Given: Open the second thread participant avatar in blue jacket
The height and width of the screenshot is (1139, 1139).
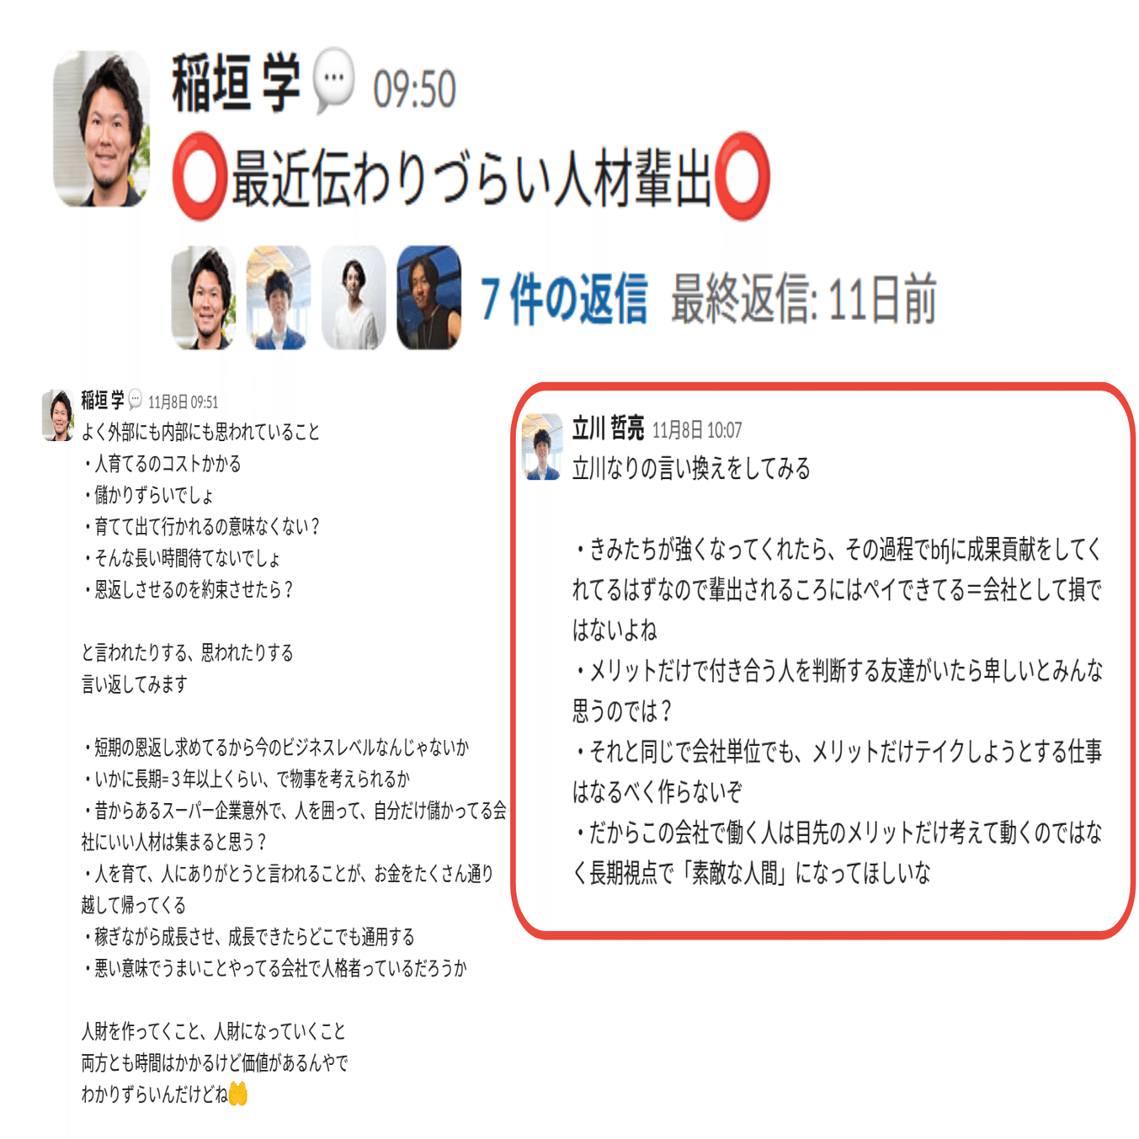Looking at the screenshot, I should 278,297.
